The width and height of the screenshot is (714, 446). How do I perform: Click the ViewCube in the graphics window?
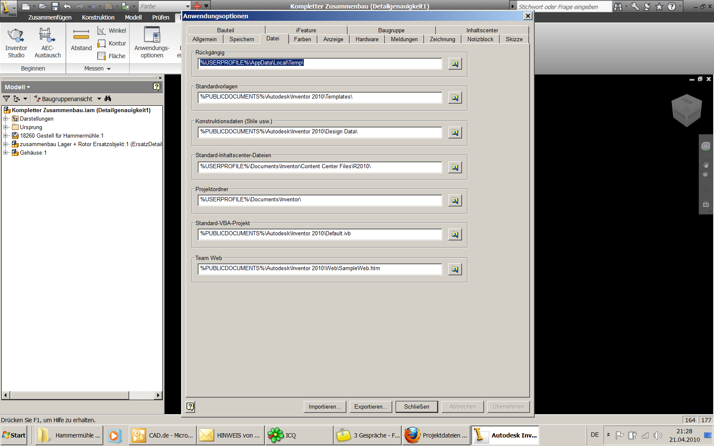[x=686, y=110]
